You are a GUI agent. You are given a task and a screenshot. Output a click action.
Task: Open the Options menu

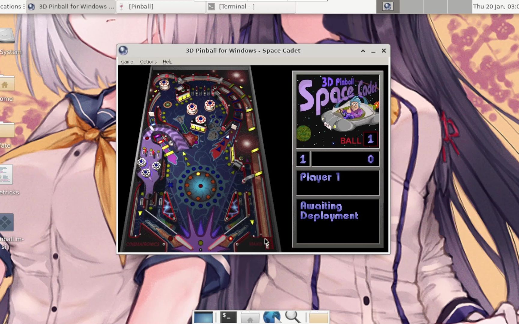pyautogui.click(x=148, y=61)
